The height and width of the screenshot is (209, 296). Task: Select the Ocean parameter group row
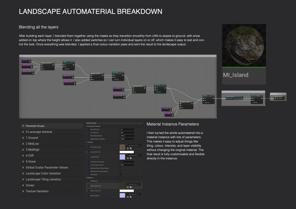click(x=30, y=185)
